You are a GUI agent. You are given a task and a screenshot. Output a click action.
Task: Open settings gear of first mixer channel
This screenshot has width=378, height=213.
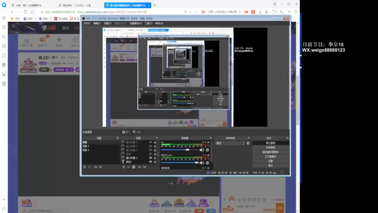tap(207, 150)
